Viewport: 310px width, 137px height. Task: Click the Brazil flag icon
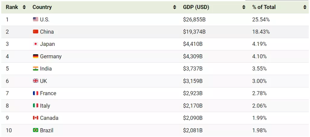[35, 130]
